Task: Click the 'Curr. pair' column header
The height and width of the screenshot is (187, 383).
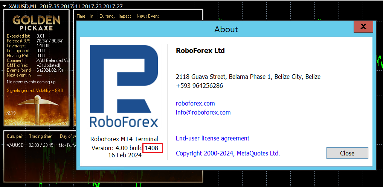Action: click(x=15, y=136)
